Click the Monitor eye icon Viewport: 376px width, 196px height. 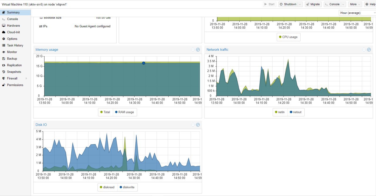4,52
